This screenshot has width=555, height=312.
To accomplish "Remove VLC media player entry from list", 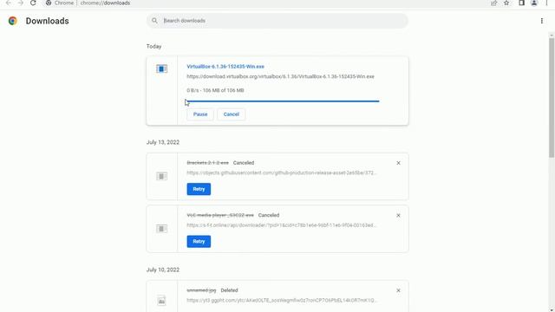I will [398, 216].
